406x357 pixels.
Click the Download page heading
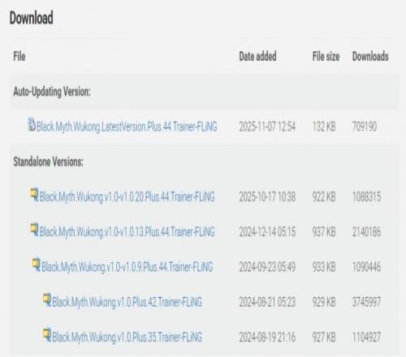click(x=32, y=18)
